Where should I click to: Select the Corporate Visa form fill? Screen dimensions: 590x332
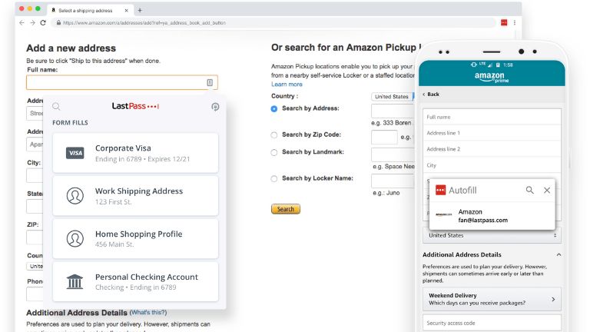pyautogui.click(x=135, y=153)
